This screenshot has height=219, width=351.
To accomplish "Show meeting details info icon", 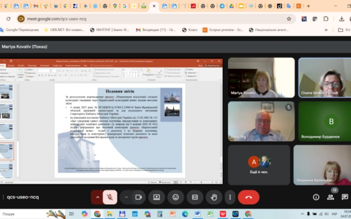I will click(x=316, y=197).
